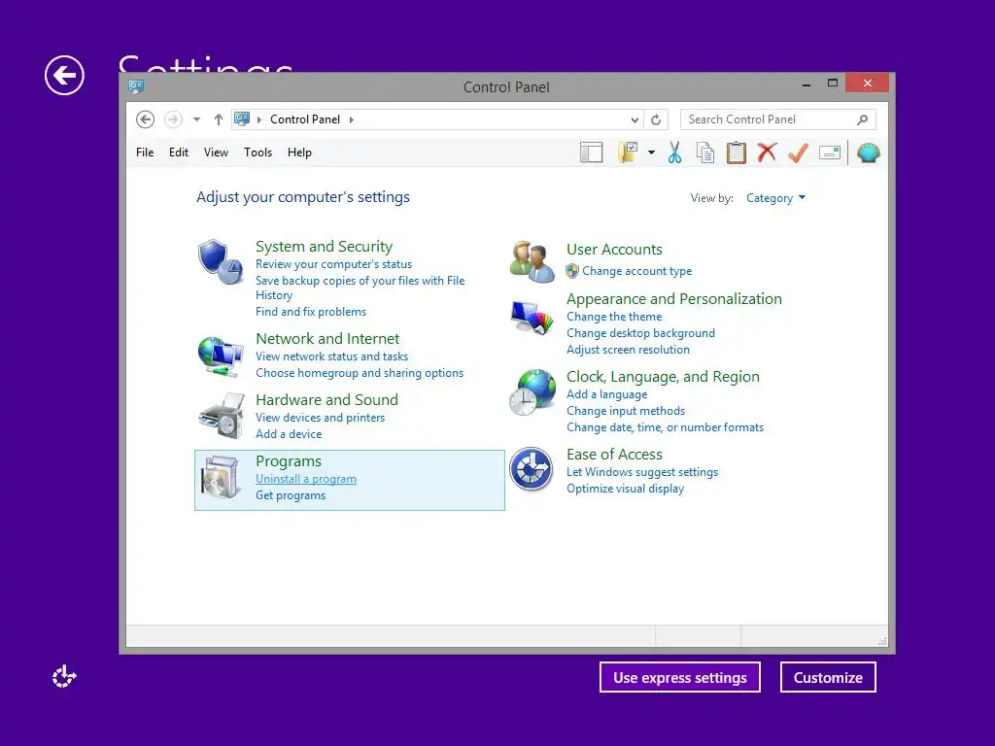This screenshot has width=995, height=746.
Task: Open View network status and tasks link
Action: [332, 356]
